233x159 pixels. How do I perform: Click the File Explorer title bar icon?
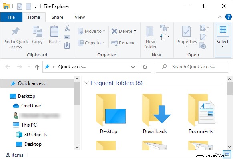(x=6, y=6)
